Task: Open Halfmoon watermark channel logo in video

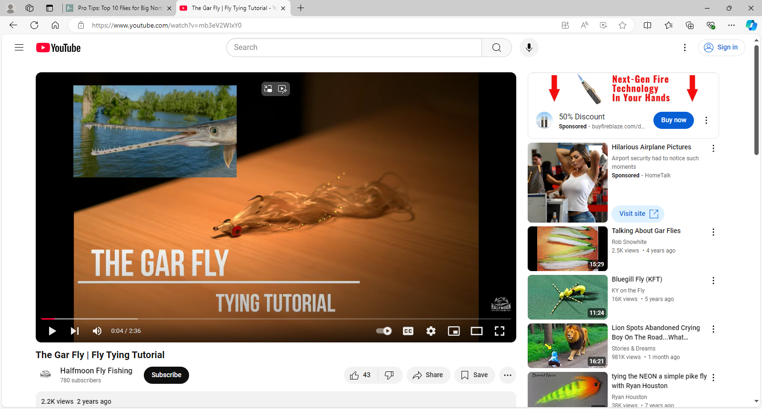Action: click(x=501, y=304)
